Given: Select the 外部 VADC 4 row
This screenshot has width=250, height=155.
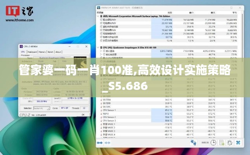Looking at the screenshot, I should point(169,134).
